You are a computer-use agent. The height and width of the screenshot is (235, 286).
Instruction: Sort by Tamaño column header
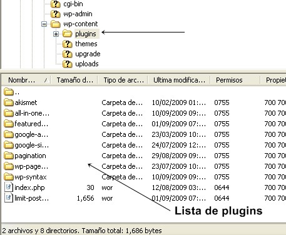coord(74,80)
